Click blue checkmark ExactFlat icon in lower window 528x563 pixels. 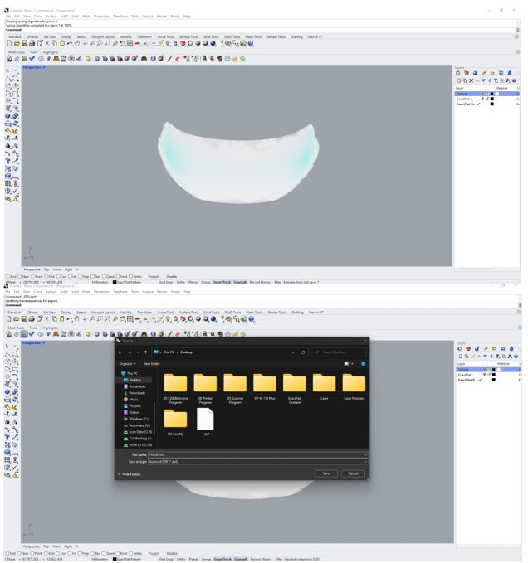(x=32, y=334)
